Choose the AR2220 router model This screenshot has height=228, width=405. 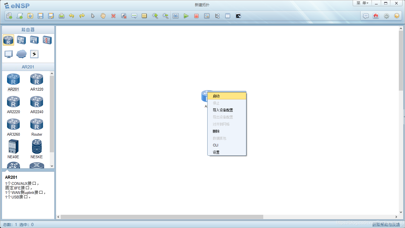tap(13, 105)
